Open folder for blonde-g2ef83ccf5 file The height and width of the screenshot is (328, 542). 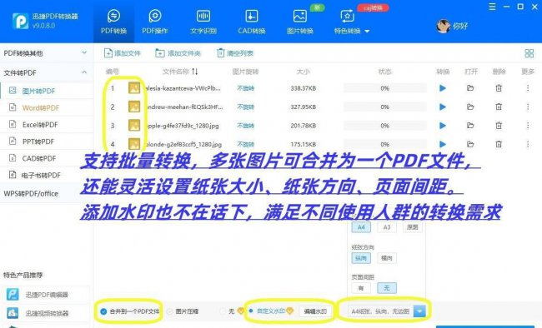click(470, 144)
